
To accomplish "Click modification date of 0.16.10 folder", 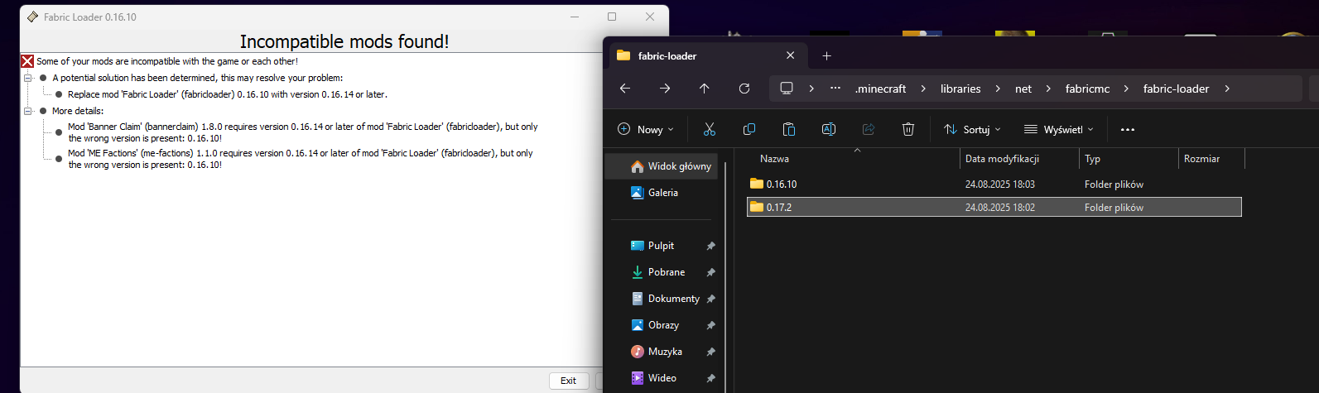I will point(999,184).
